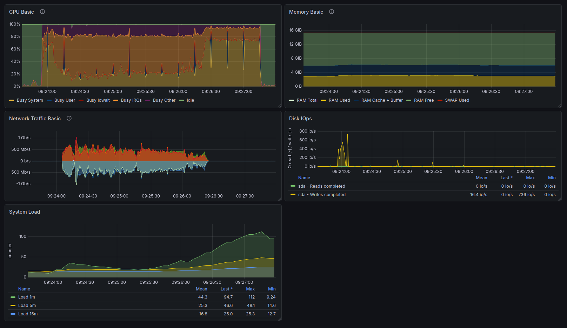Sort System Load legend by Min

pyautogui.click(x=272, y=289)
